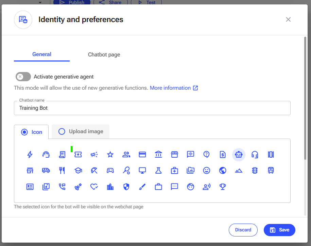Select the Upload image radio option
This screenshot has width=311, height=246.
click(62, 131)
